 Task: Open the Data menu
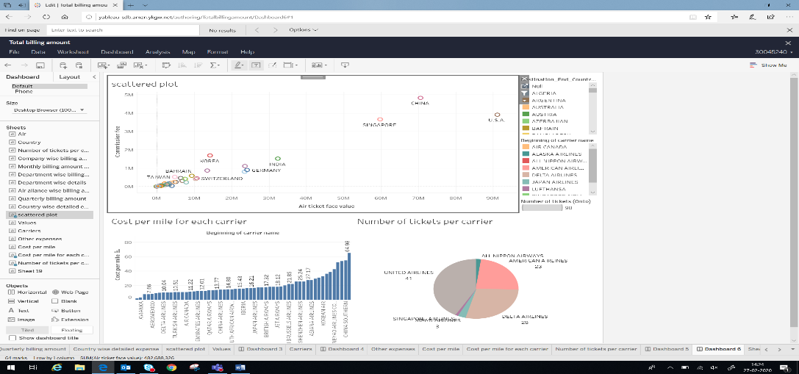click(38, 52)
